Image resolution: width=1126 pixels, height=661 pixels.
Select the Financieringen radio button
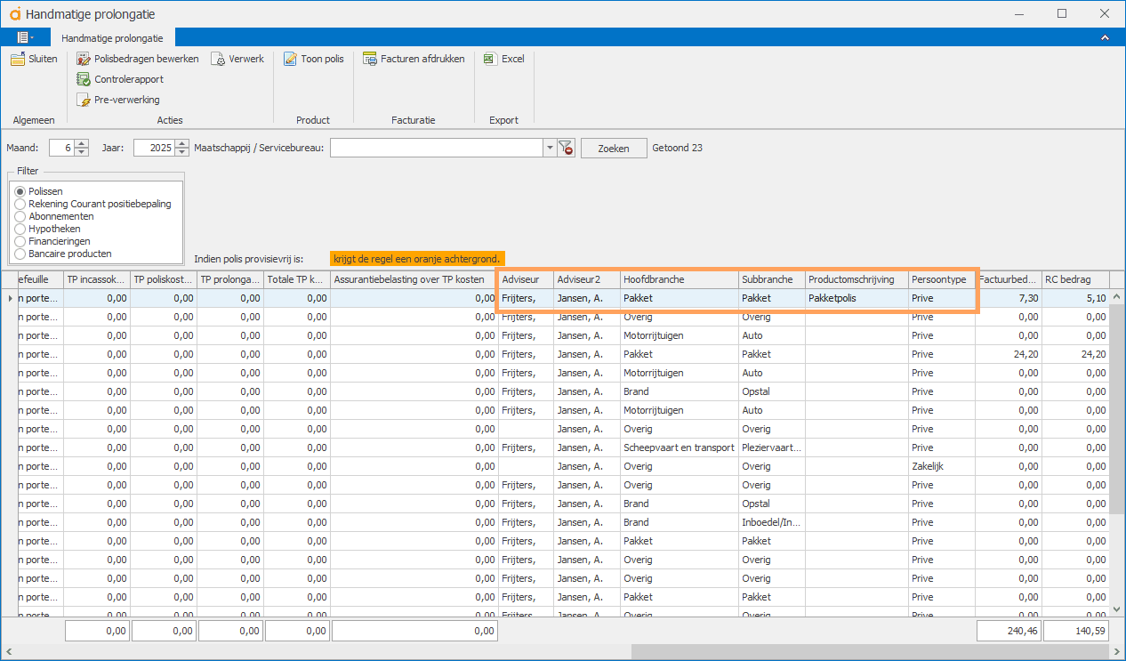click(x=20, y=241)
